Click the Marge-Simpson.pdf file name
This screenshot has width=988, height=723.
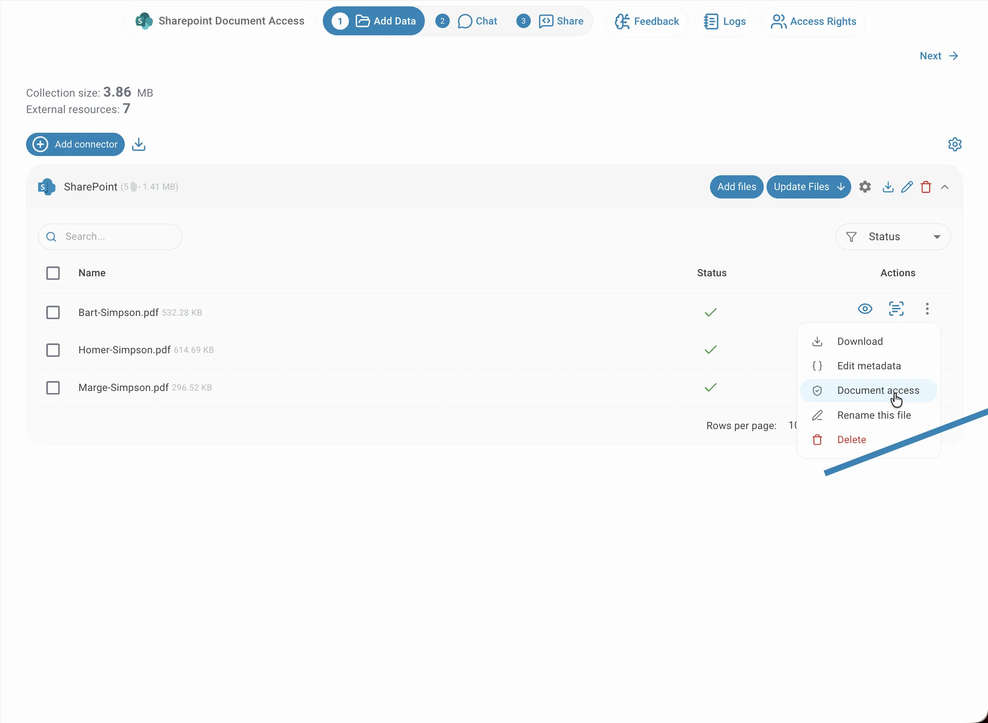(124, 388)
